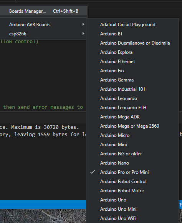The height and width of the screenshot is (223, 182).
Task: Select the Arduino BT board
Action: pos(132,34)
